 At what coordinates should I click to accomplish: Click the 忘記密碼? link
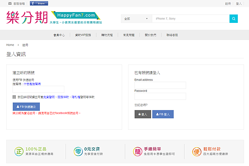(141, 105)
